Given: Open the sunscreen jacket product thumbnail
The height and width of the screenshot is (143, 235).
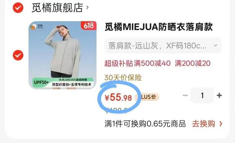Looking at the screenshot, I should pos(62,55).
